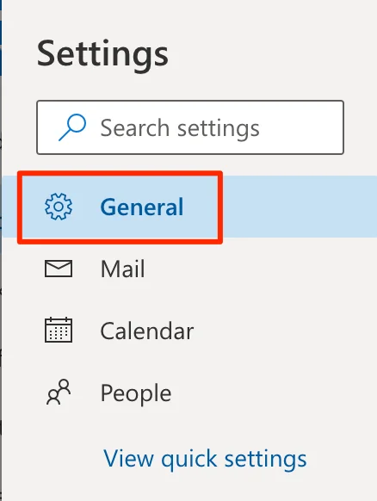Open the Mail settings category
Viewport: 377px width, 501px height.
(x=189, y=269)
